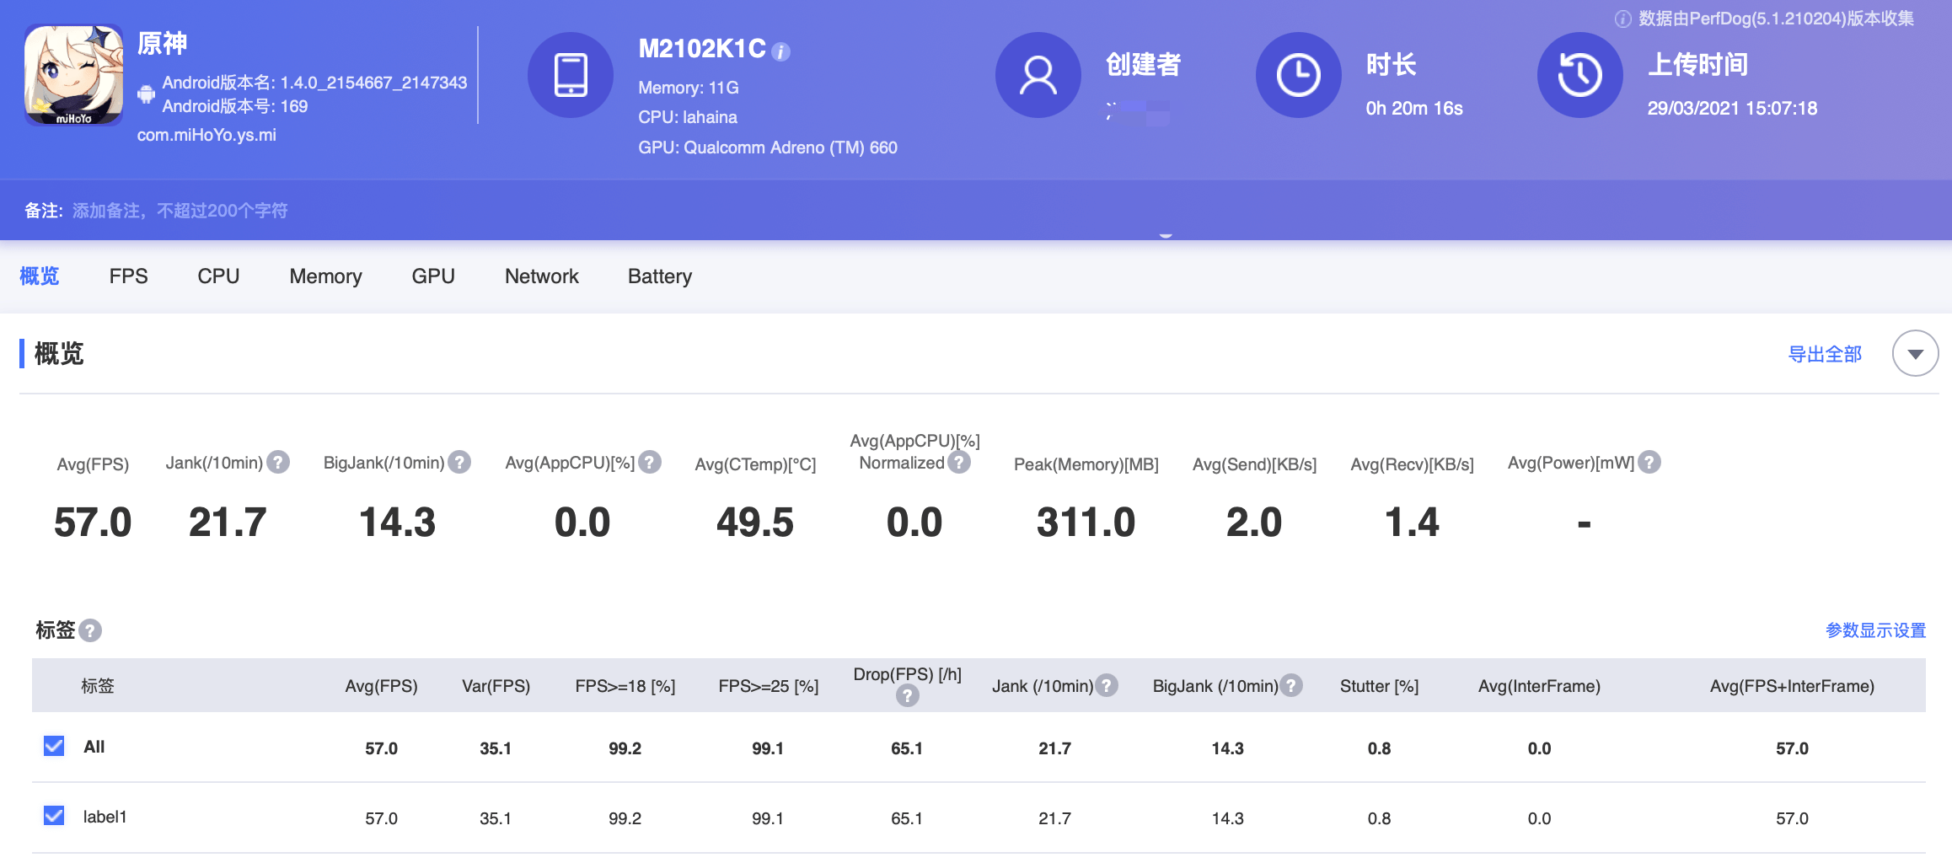Screen dimensions: 1952x863
Task: Switch to the Battery tab
Action: click(660, 276)
